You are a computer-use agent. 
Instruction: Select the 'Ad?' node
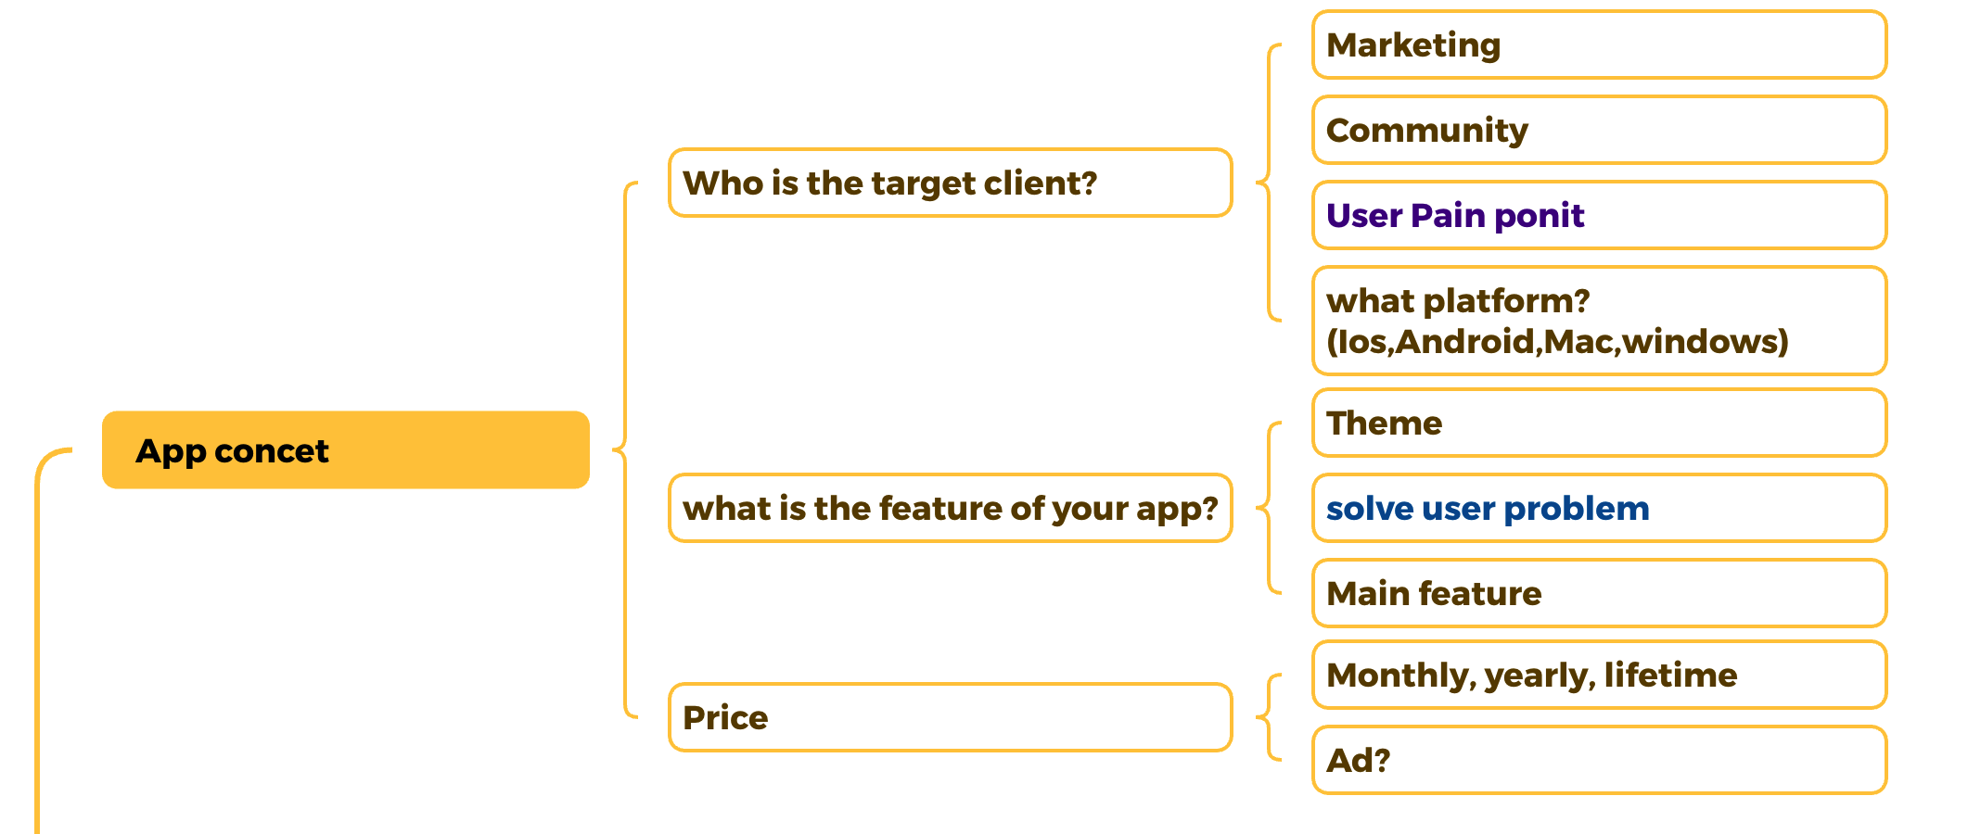click(x=1599, y=761)
